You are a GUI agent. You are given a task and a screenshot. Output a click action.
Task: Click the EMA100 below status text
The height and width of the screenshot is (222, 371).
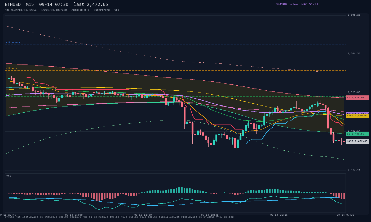[x=287, y=4]
